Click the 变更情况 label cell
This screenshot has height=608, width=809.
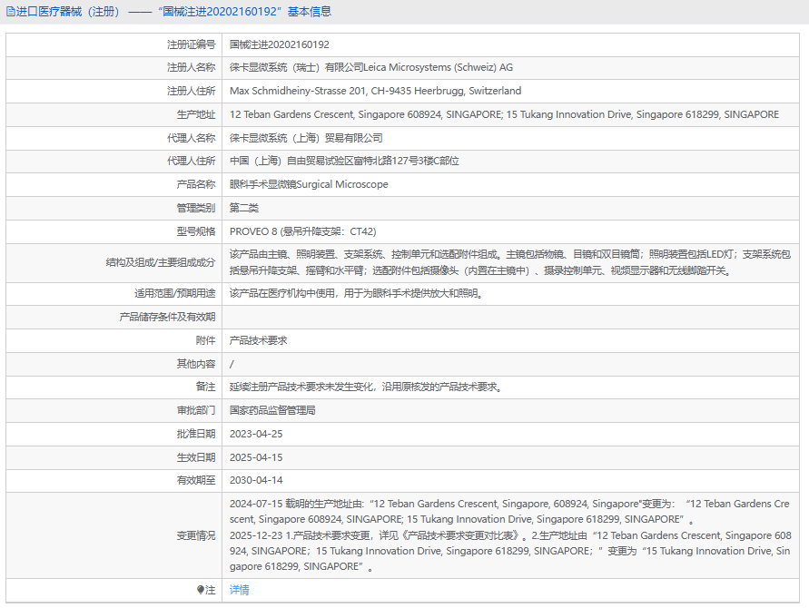coord(114,535)
